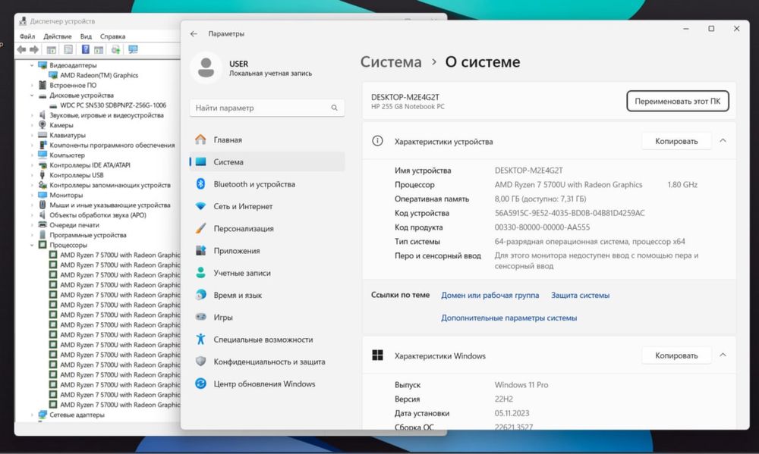Open Специальные возможности settings

(267, 340)
